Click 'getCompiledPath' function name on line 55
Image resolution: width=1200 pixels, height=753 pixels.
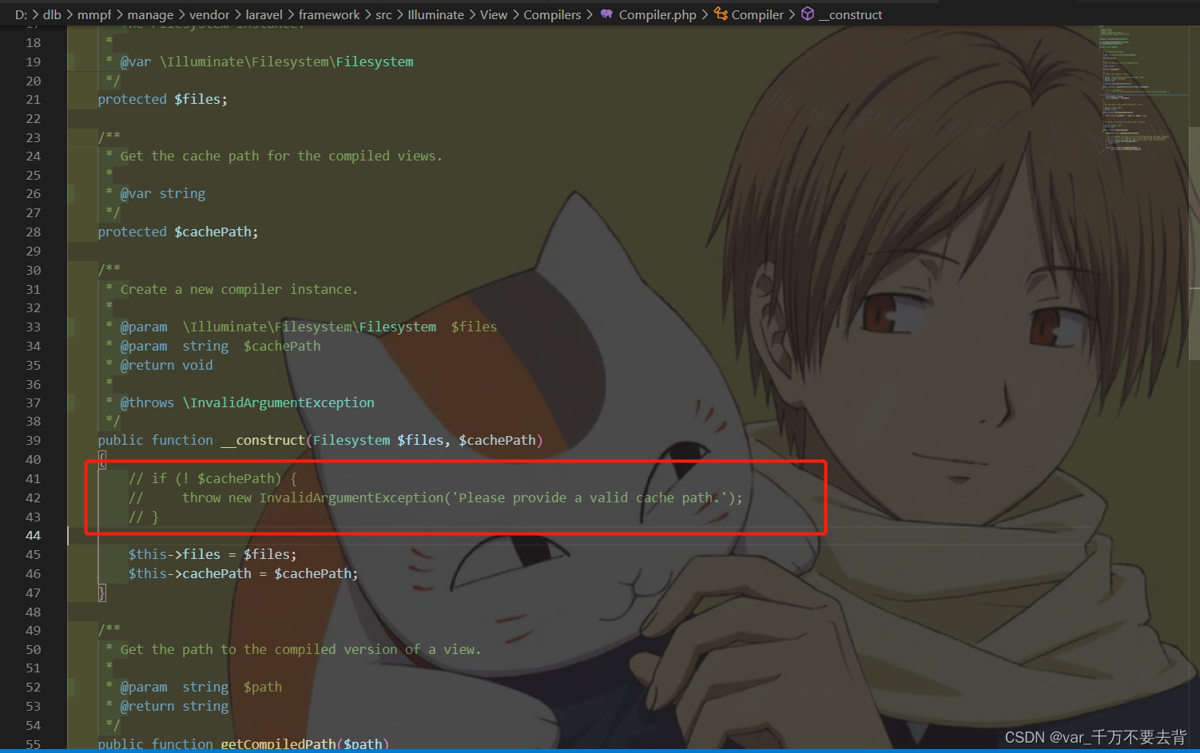pyautogui.click(x=278, y=743)
